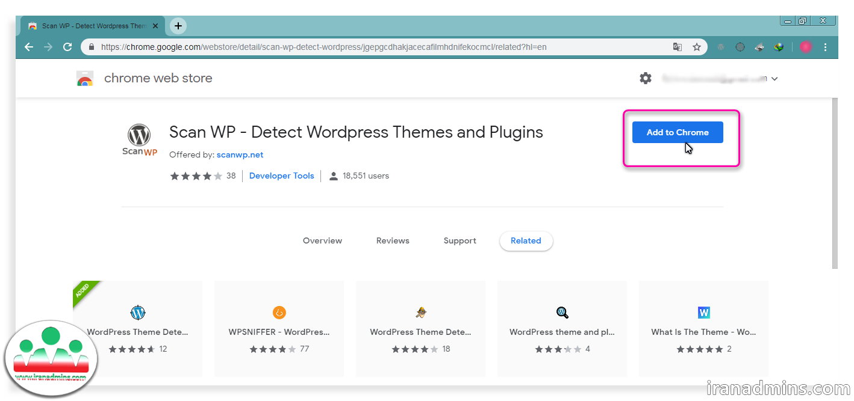Click the detective icon on the 18-rating card
The width and height of the screenshot is (854, 401).
pos(421,313)
